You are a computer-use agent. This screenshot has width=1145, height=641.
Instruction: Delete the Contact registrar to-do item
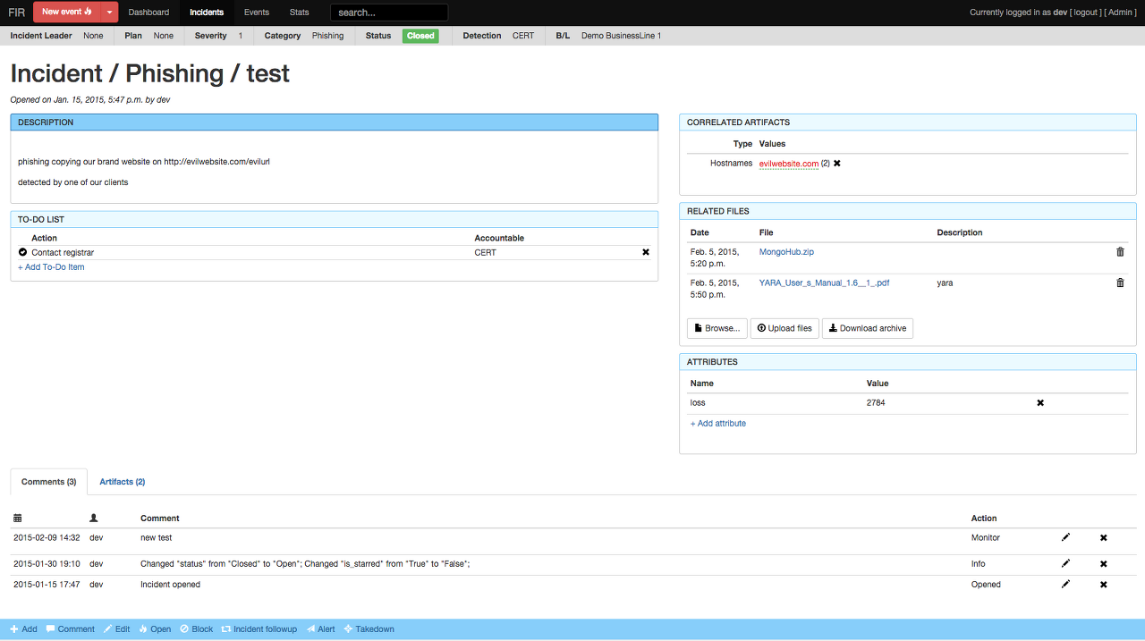pyautogui.click(x=646, y=252)
